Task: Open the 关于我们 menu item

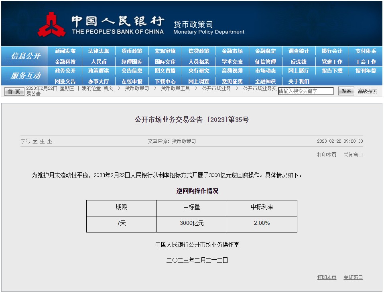Action: tap(299, 81)
